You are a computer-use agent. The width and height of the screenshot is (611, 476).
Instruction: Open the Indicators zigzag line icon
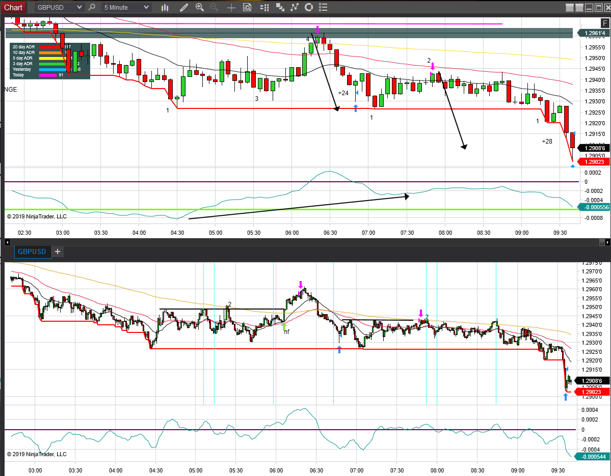[x=295, y=7]
